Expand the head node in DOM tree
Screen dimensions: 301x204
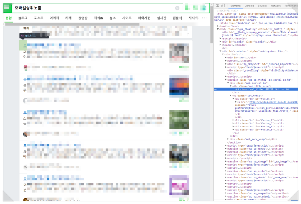[x=218, y=26]
